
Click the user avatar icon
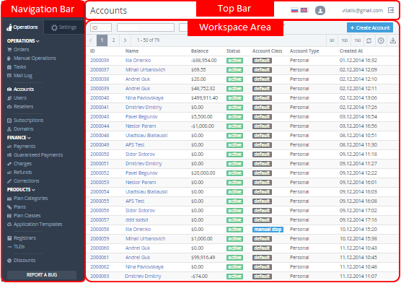click(x=320, y=11)
